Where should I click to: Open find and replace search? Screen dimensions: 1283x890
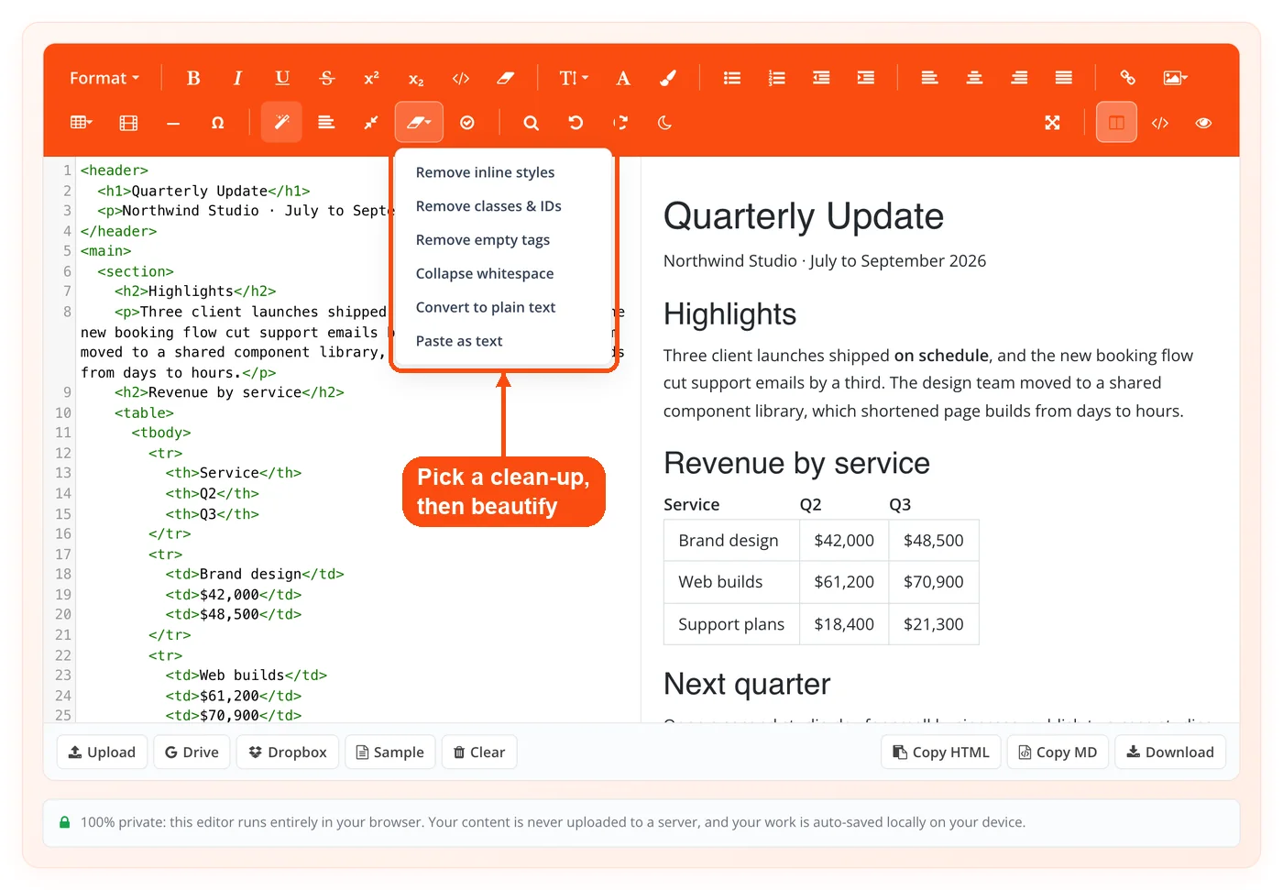click(x=531, y=123)
